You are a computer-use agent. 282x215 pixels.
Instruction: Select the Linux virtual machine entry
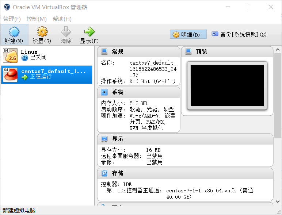pos(47,55)
